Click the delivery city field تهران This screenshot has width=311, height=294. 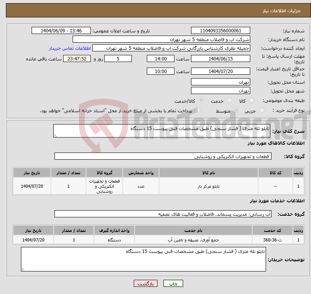click(220, 90)
